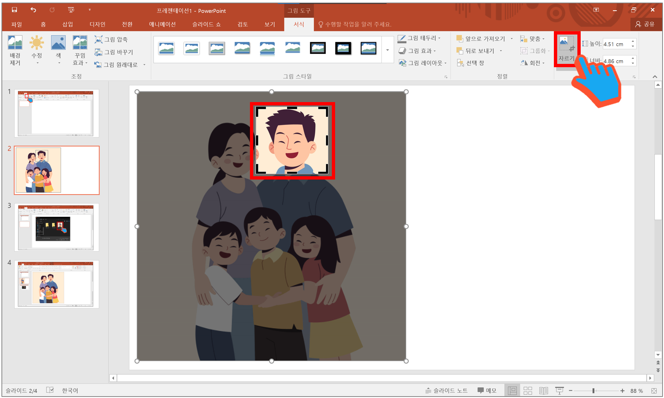Open the Rotate (회전) dropdown
Image resolution: width=664 pixels, height=398 pixels.
coord(532,63)
